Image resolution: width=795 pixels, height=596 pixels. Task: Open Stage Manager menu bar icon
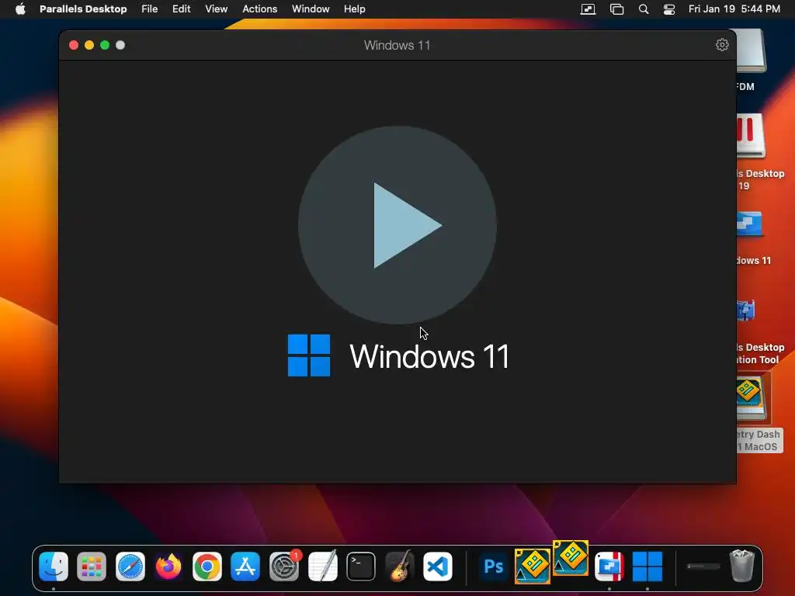616,9
